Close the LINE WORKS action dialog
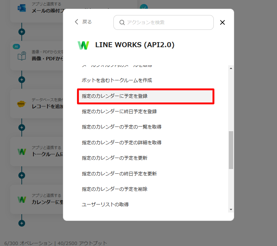Image resolution: width=277 pixels, height=246 pixels. click(222, 22)
